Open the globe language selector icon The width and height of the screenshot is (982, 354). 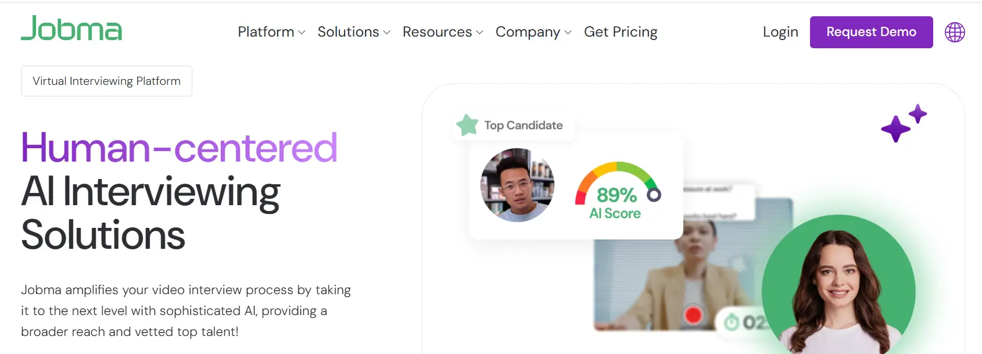pyautogui.click(x=955, y=33)
